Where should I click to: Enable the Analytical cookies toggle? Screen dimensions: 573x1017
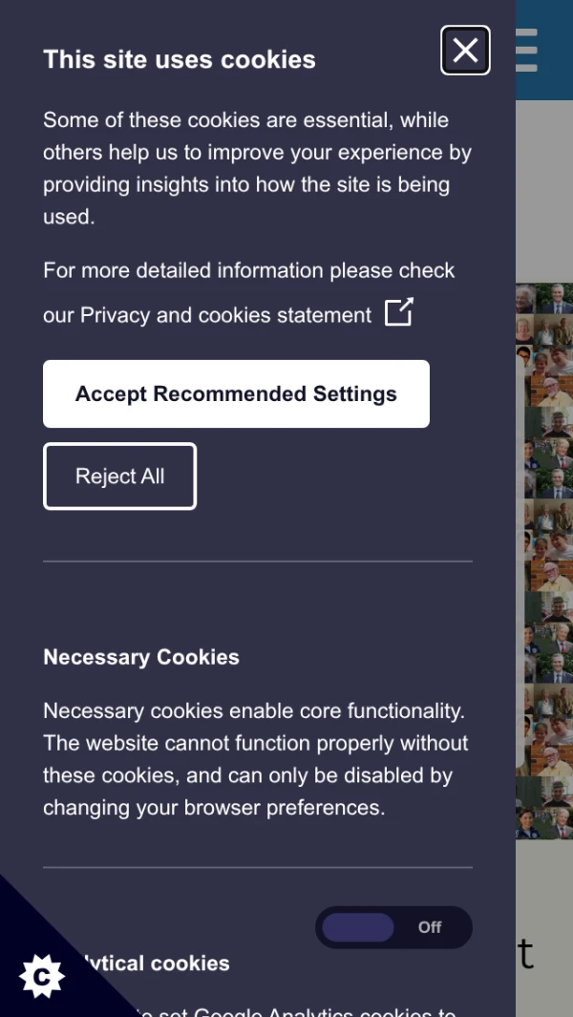point(393,927)
